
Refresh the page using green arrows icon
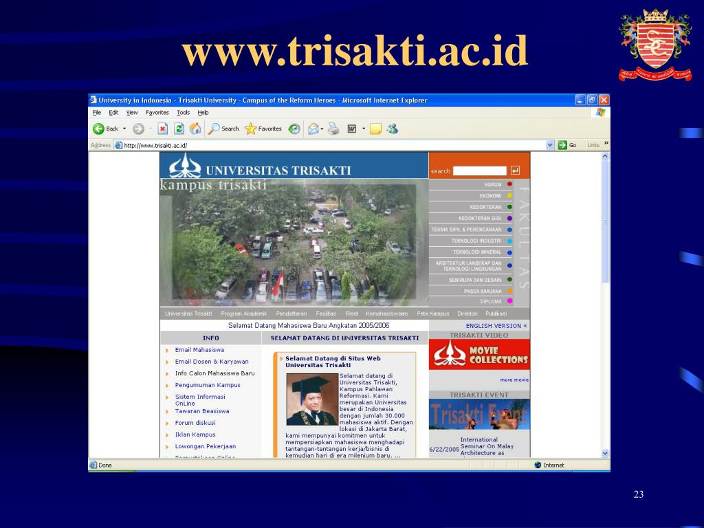pyautogui.click(x=179, y=129)
